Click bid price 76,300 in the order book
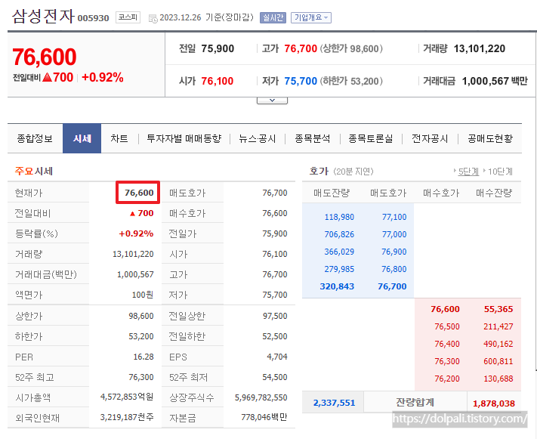Screen dimensions: 537x439 coord(447,361)
